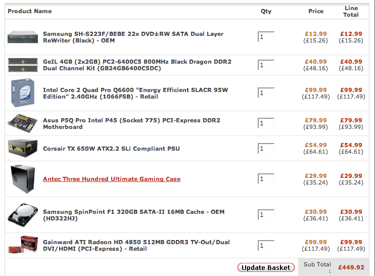Screen dimensions: 375x276
Task: Focus quantity field for Samsung DVD rewriter
Action: pyautogui.click(x=266, y=37)
